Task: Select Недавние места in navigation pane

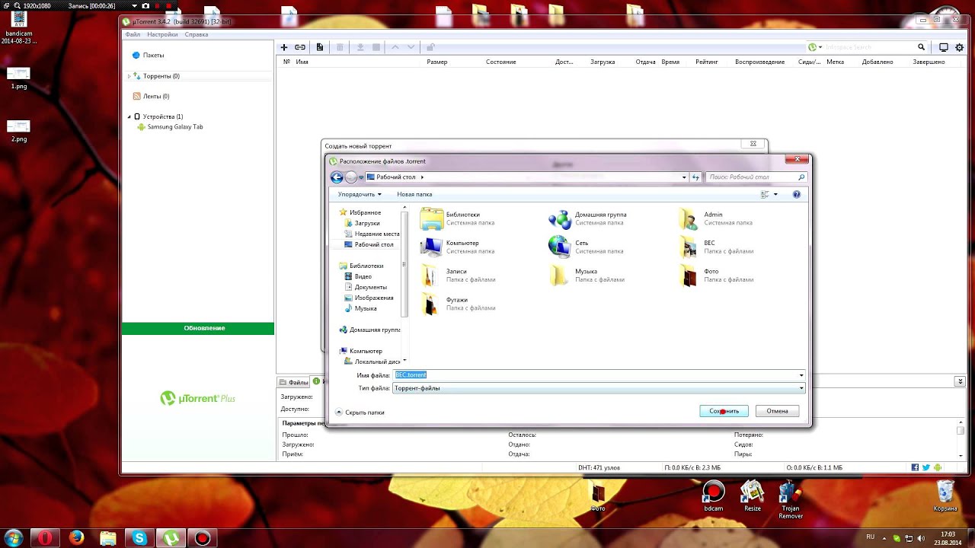Action: click(371, 234)
